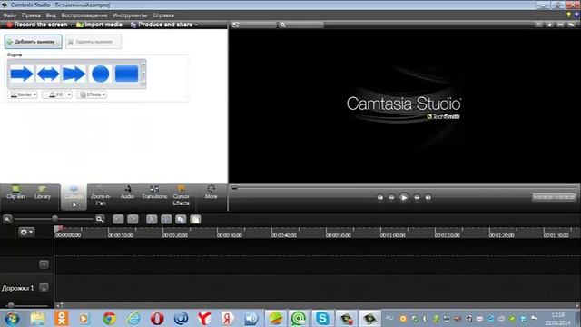Click the preview playback scrubber handle
The image size is (581, 327).
pos(234,188)
